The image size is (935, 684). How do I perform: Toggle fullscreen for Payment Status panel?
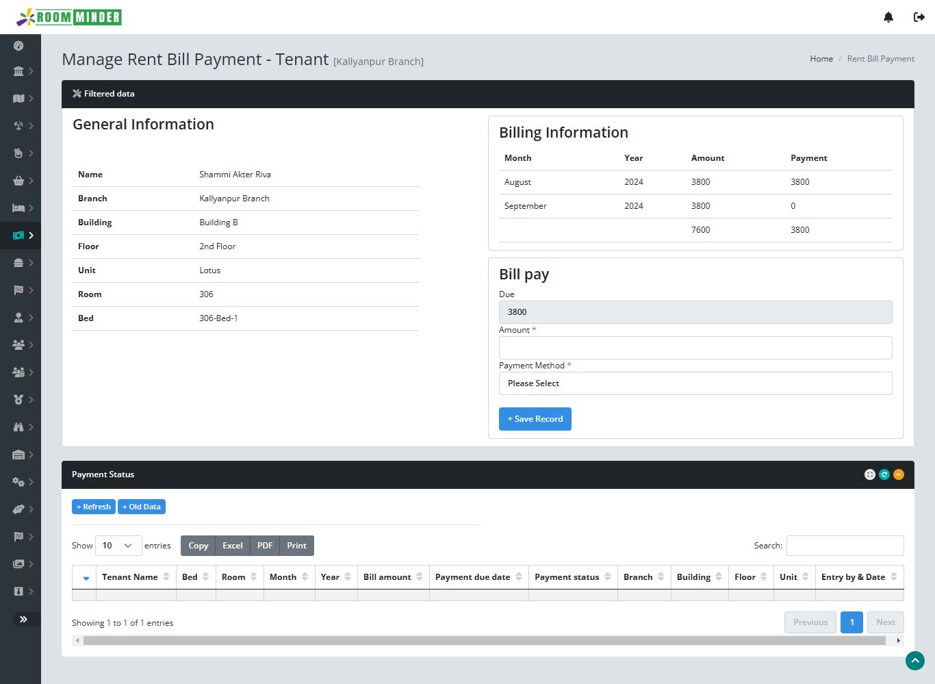pos(870,474)
